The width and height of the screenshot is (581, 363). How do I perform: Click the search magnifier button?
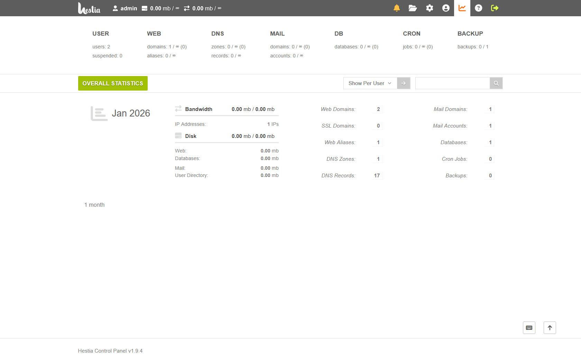(496, 83)
